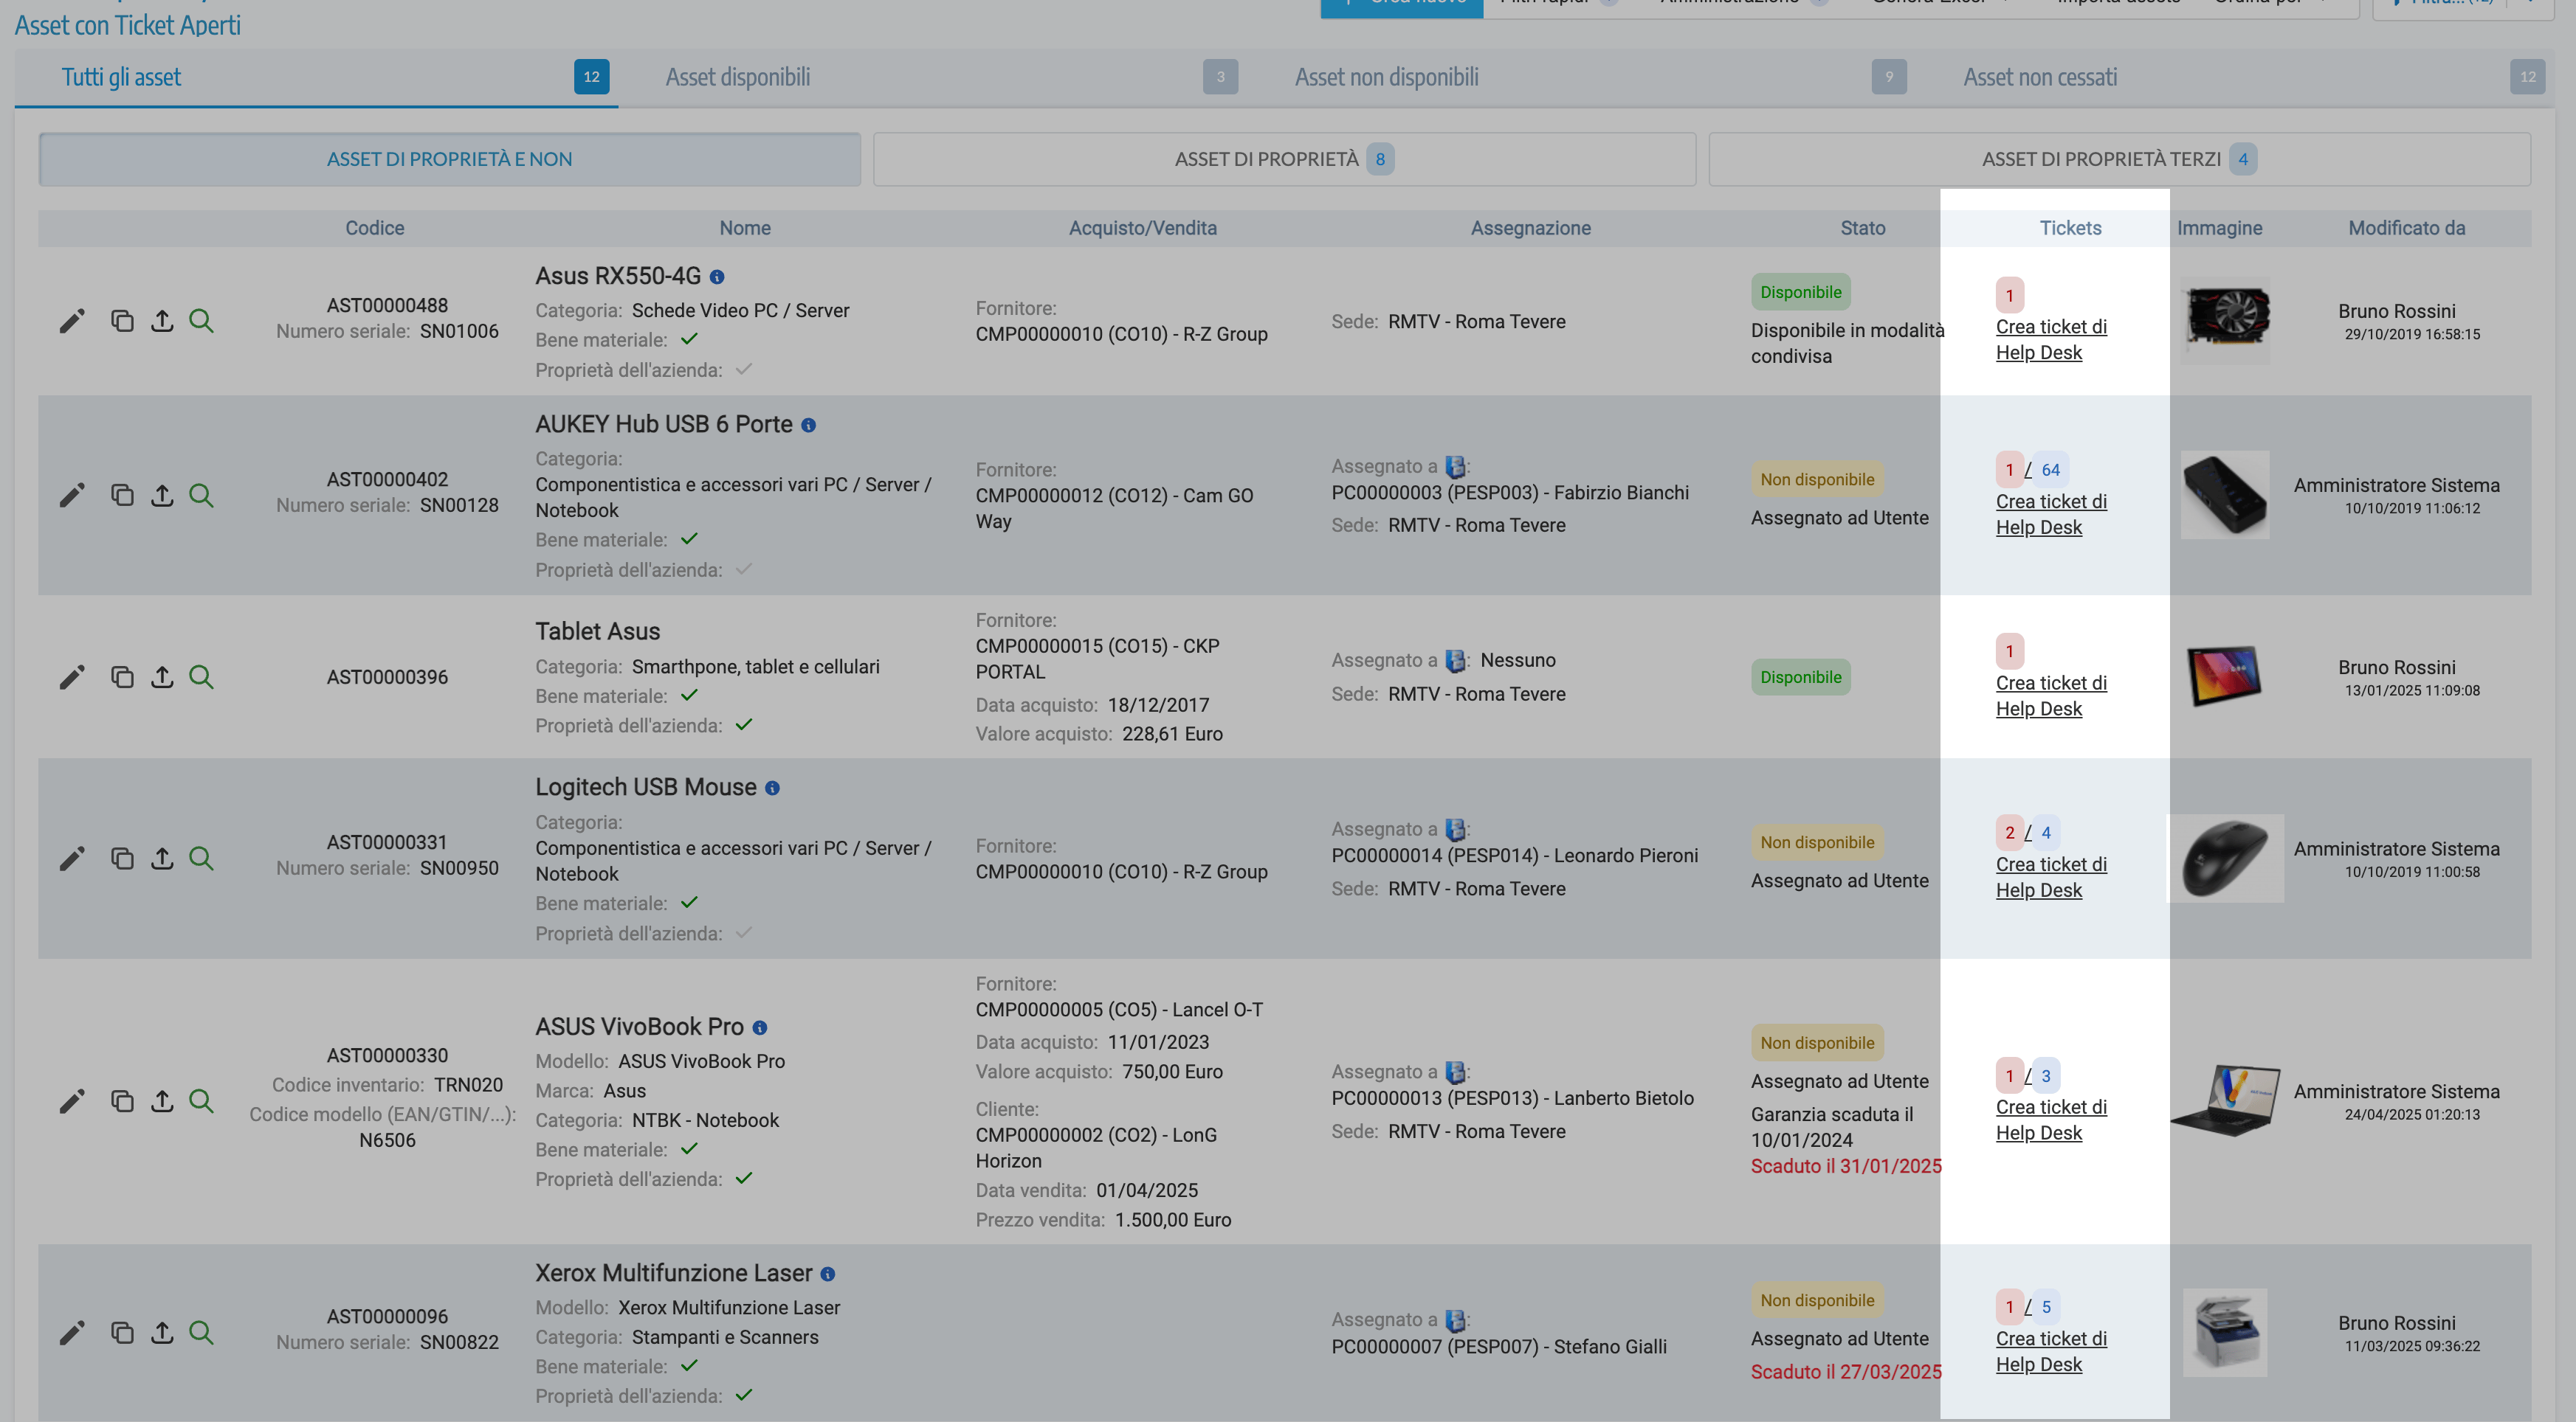
Task: Click the info icon next to Logitech USB Mouse
Action: tap(772, 788)
